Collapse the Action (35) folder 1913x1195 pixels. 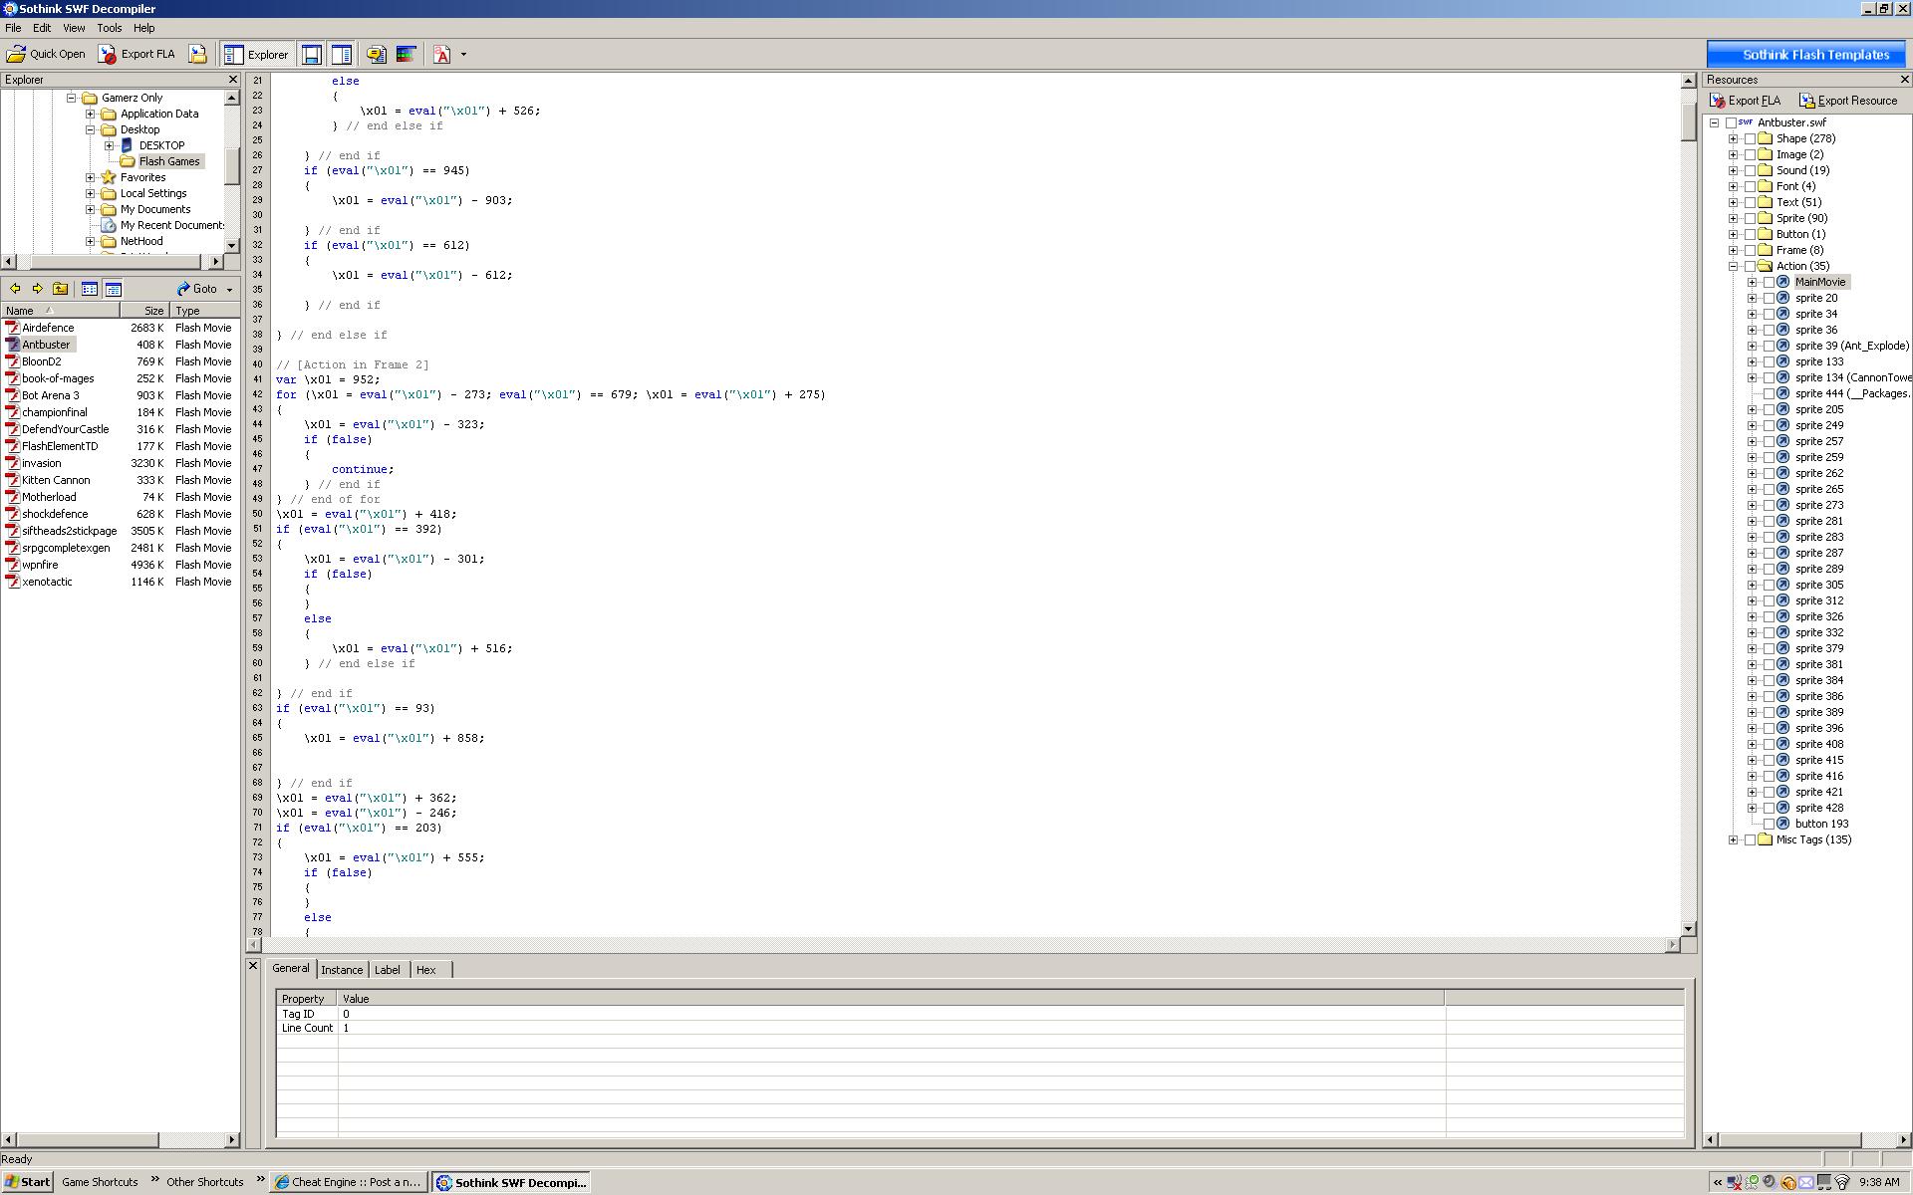point(1735,265)
